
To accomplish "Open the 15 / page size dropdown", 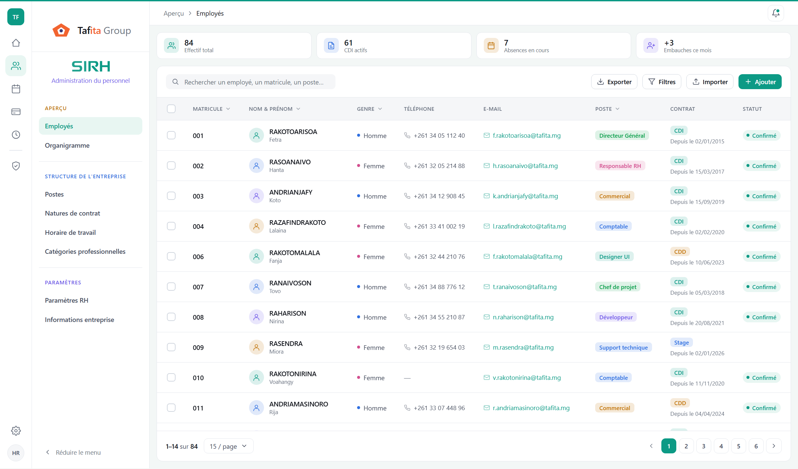I will tap(228, 446).
